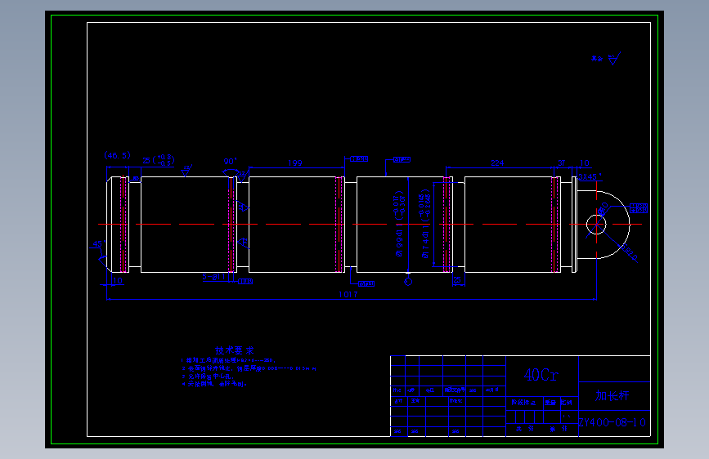Pick the (46.5) reference dimension
709x459 pixels.
click(117, 155)
